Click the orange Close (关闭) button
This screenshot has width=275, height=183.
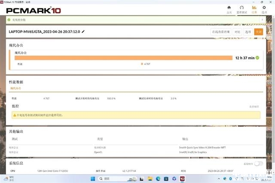tap(259, 32)
